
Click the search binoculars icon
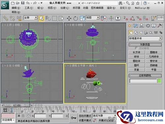(120, 3)
